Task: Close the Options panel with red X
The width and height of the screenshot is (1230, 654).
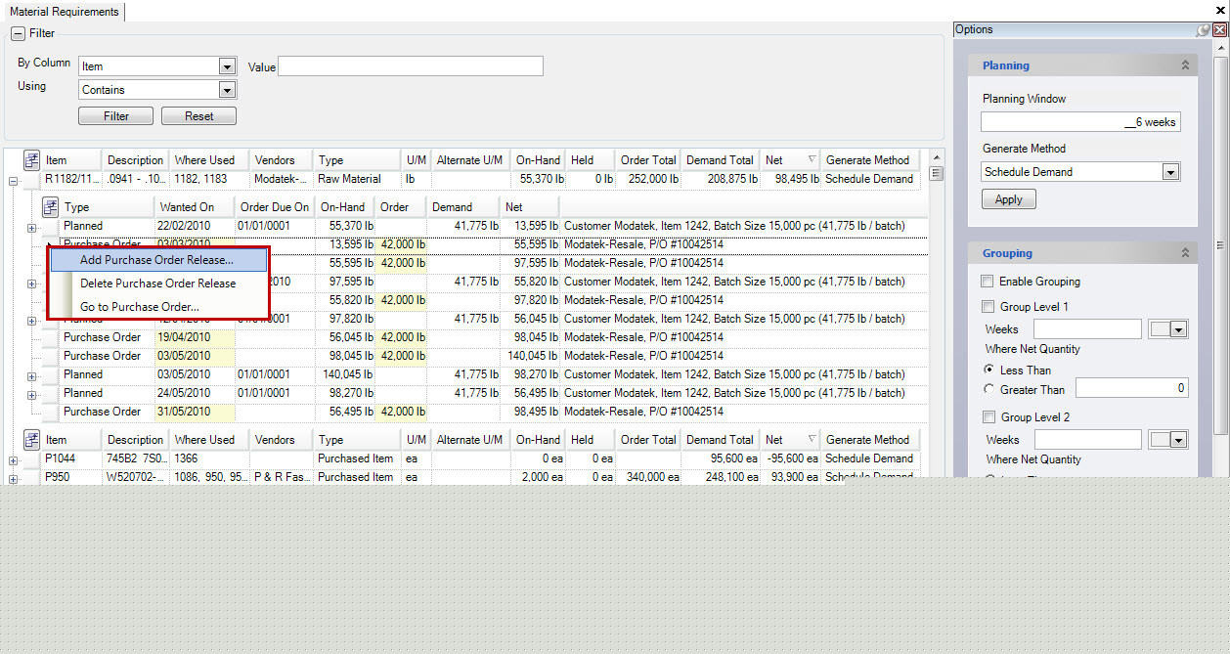Action: (x=1219, y=30)
